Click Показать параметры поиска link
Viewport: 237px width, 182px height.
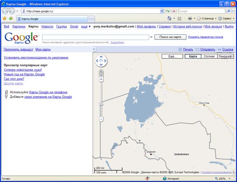coord(205,37)
